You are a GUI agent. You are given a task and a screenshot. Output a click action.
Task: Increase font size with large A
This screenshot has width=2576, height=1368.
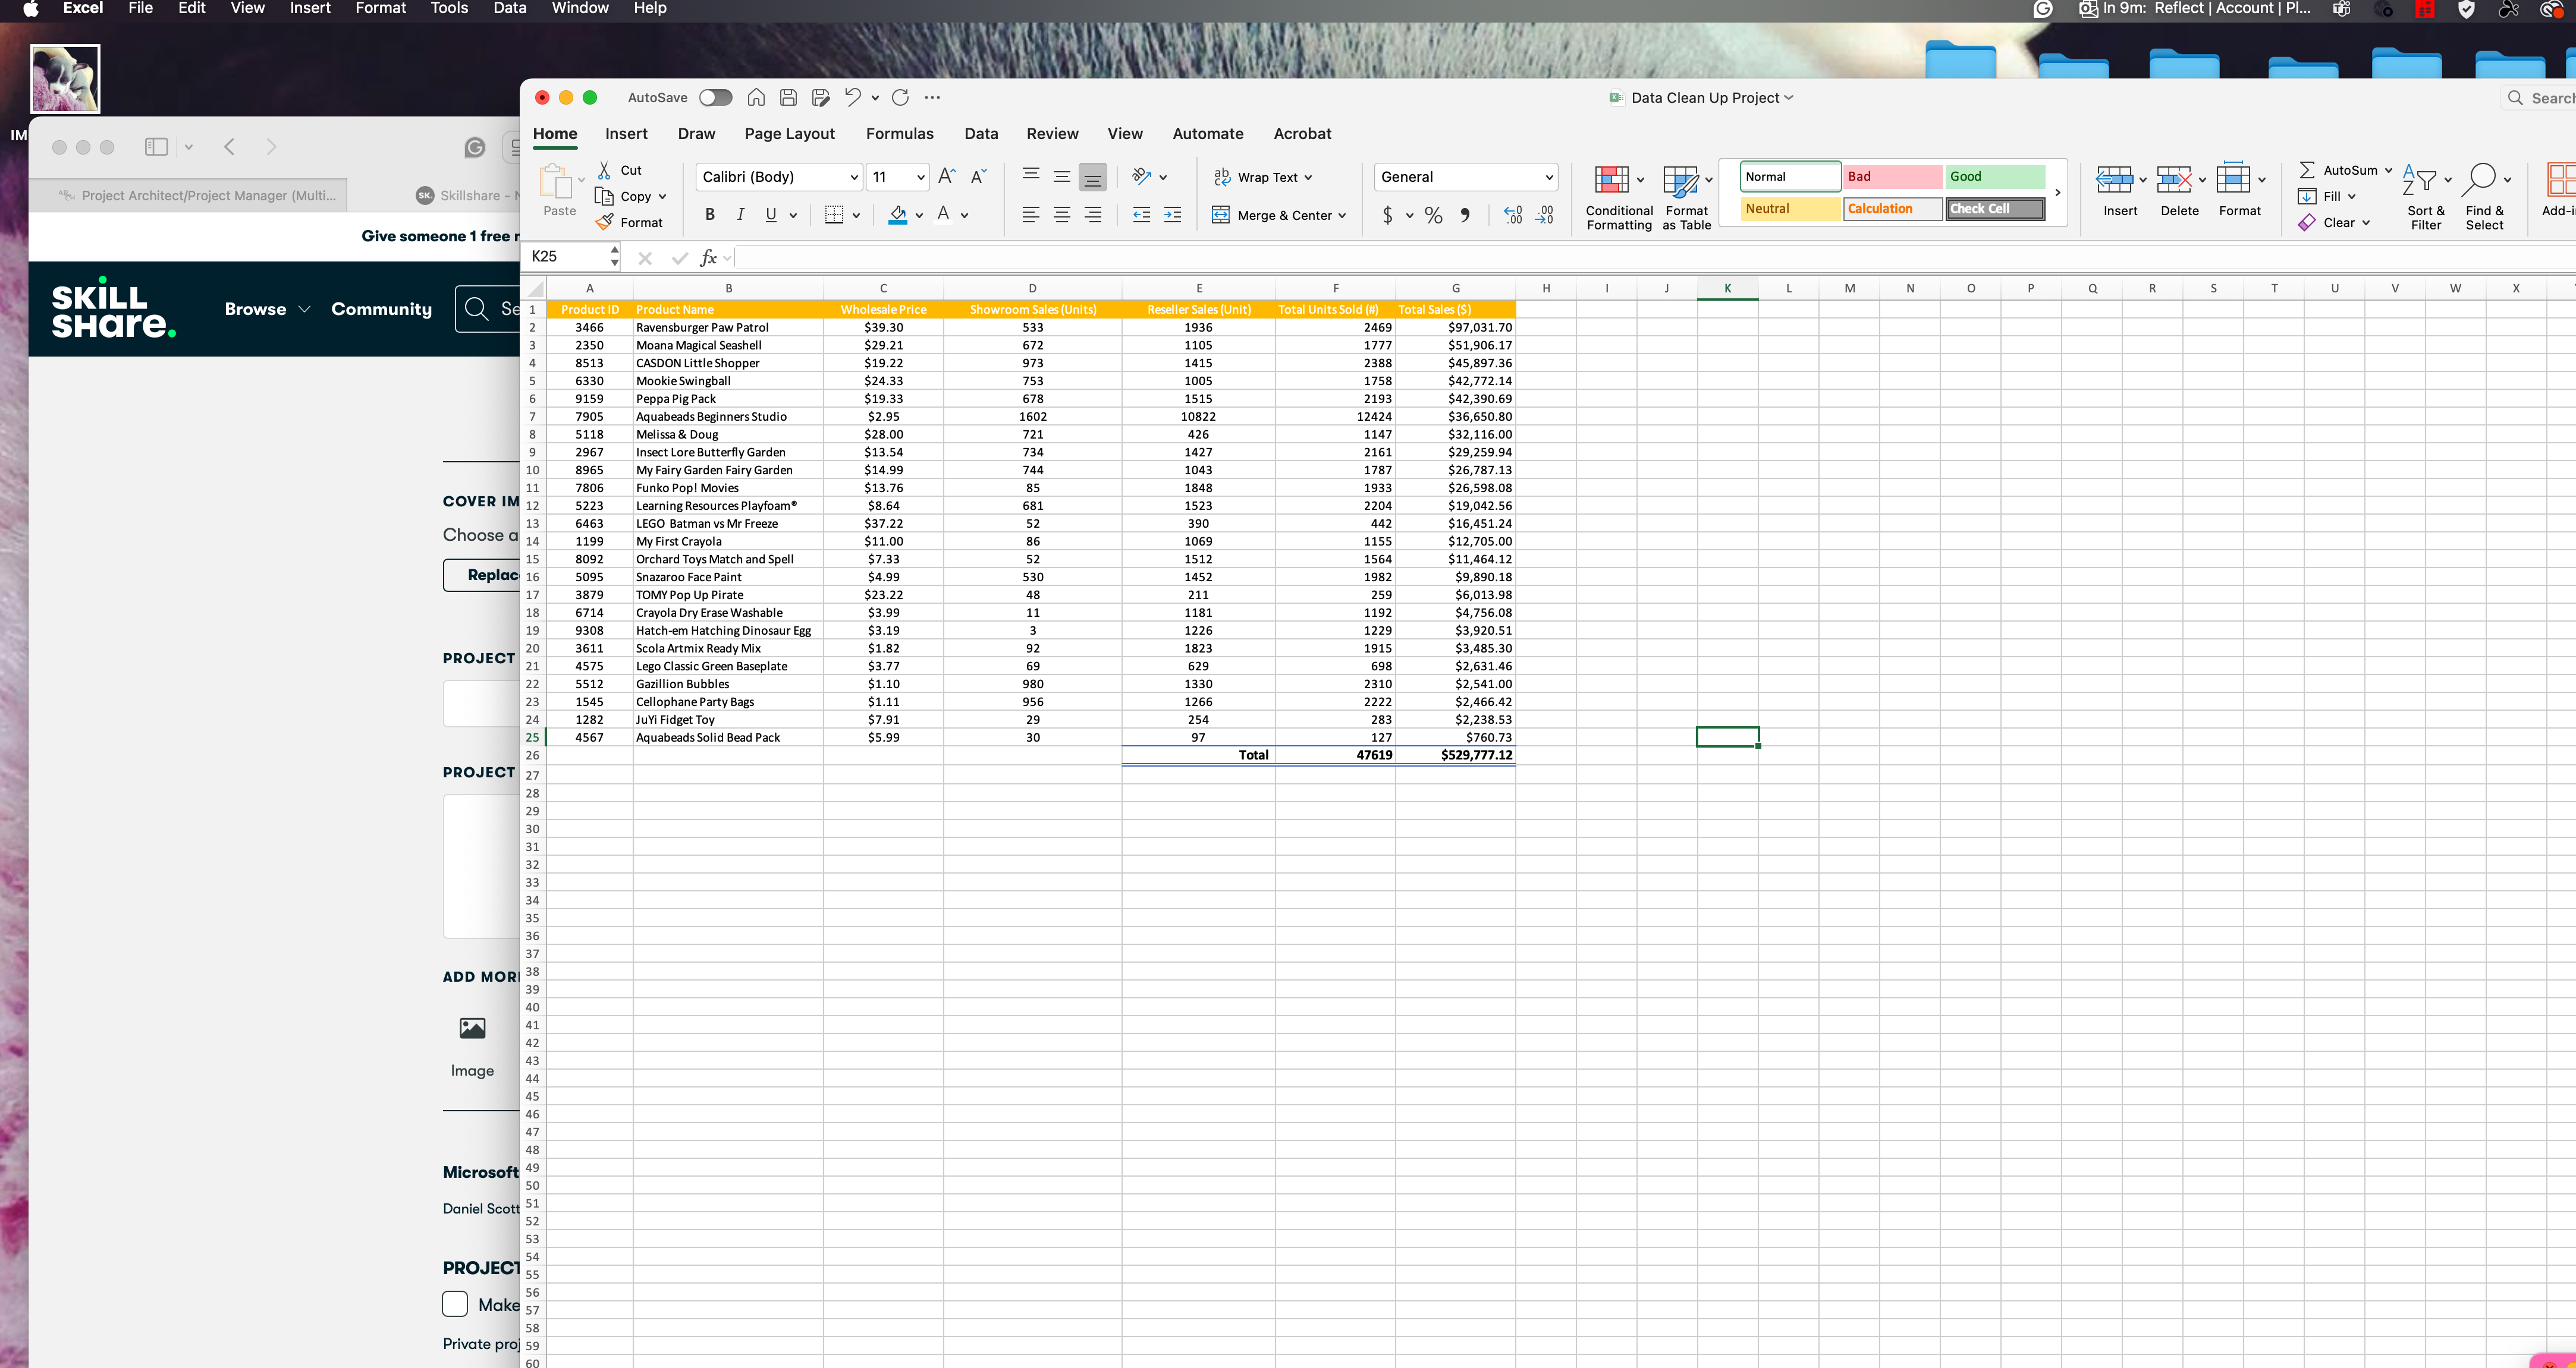[946, 176]
